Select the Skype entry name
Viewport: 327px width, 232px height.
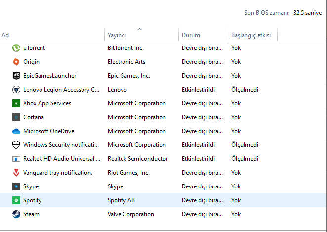[31, 186]
